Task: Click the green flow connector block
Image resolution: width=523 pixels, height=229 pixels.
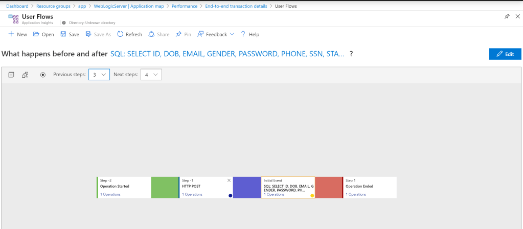Action: point(165,188)
